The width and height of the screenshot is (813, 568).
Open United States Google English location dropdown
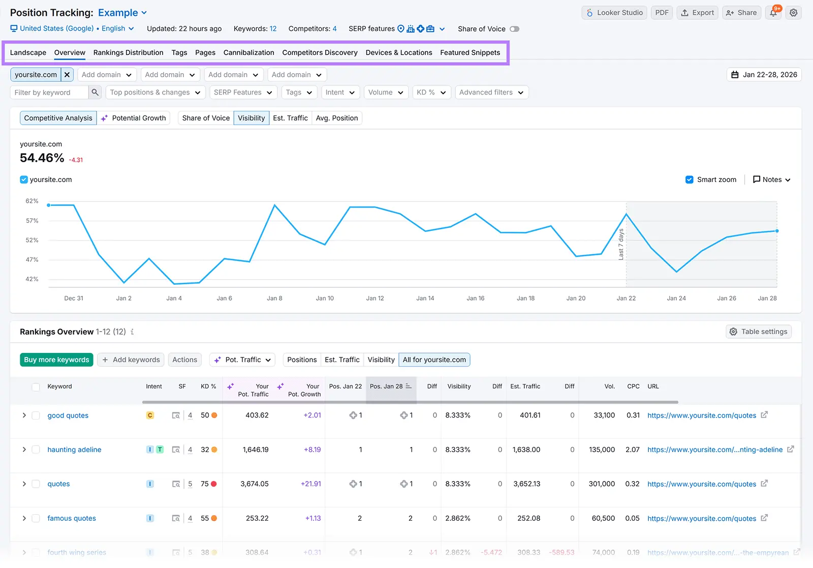[77, 28]
